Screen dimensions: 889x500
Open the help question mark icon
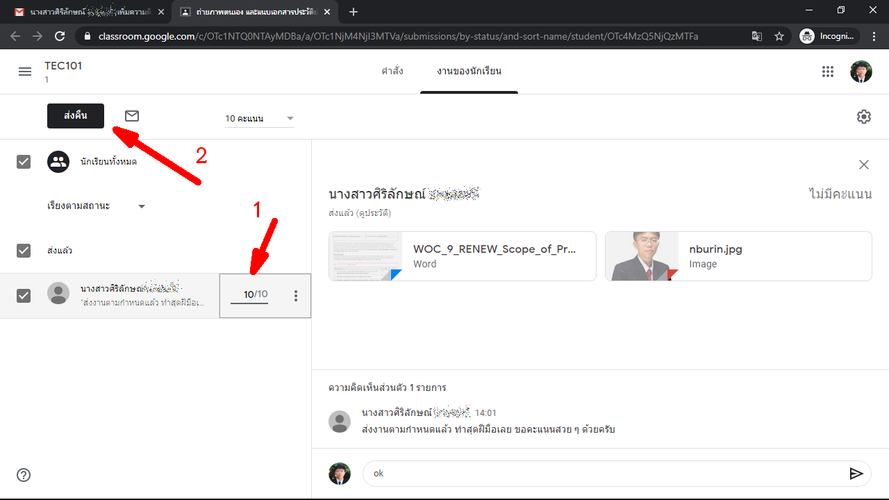click(x=24, y=475)
